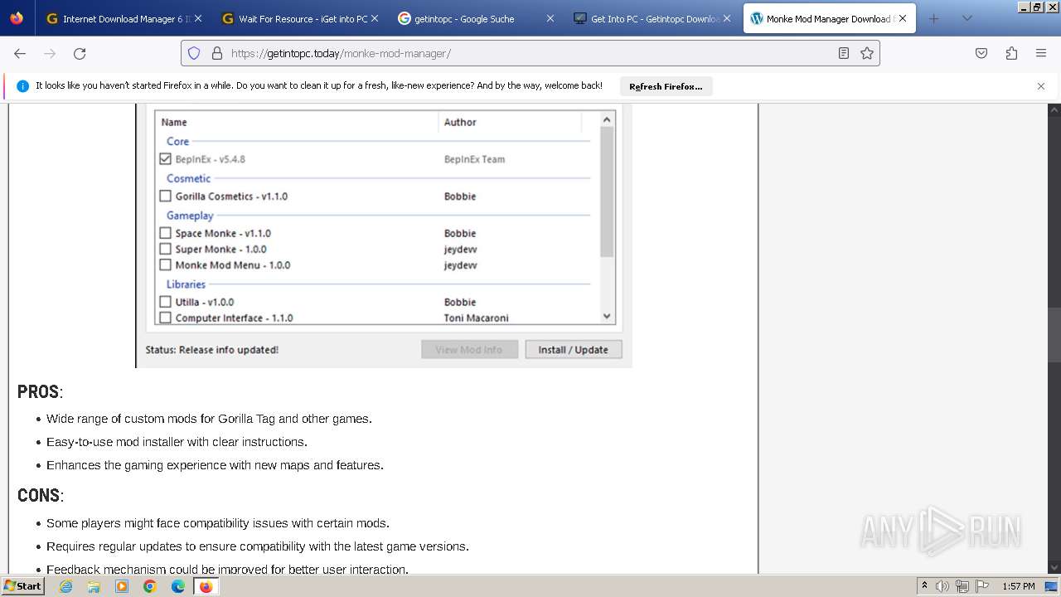Image resolution: width=1061 pixels, height=597 pixels.
Task: Launch Chrome from taskbar
Action: 150,586
